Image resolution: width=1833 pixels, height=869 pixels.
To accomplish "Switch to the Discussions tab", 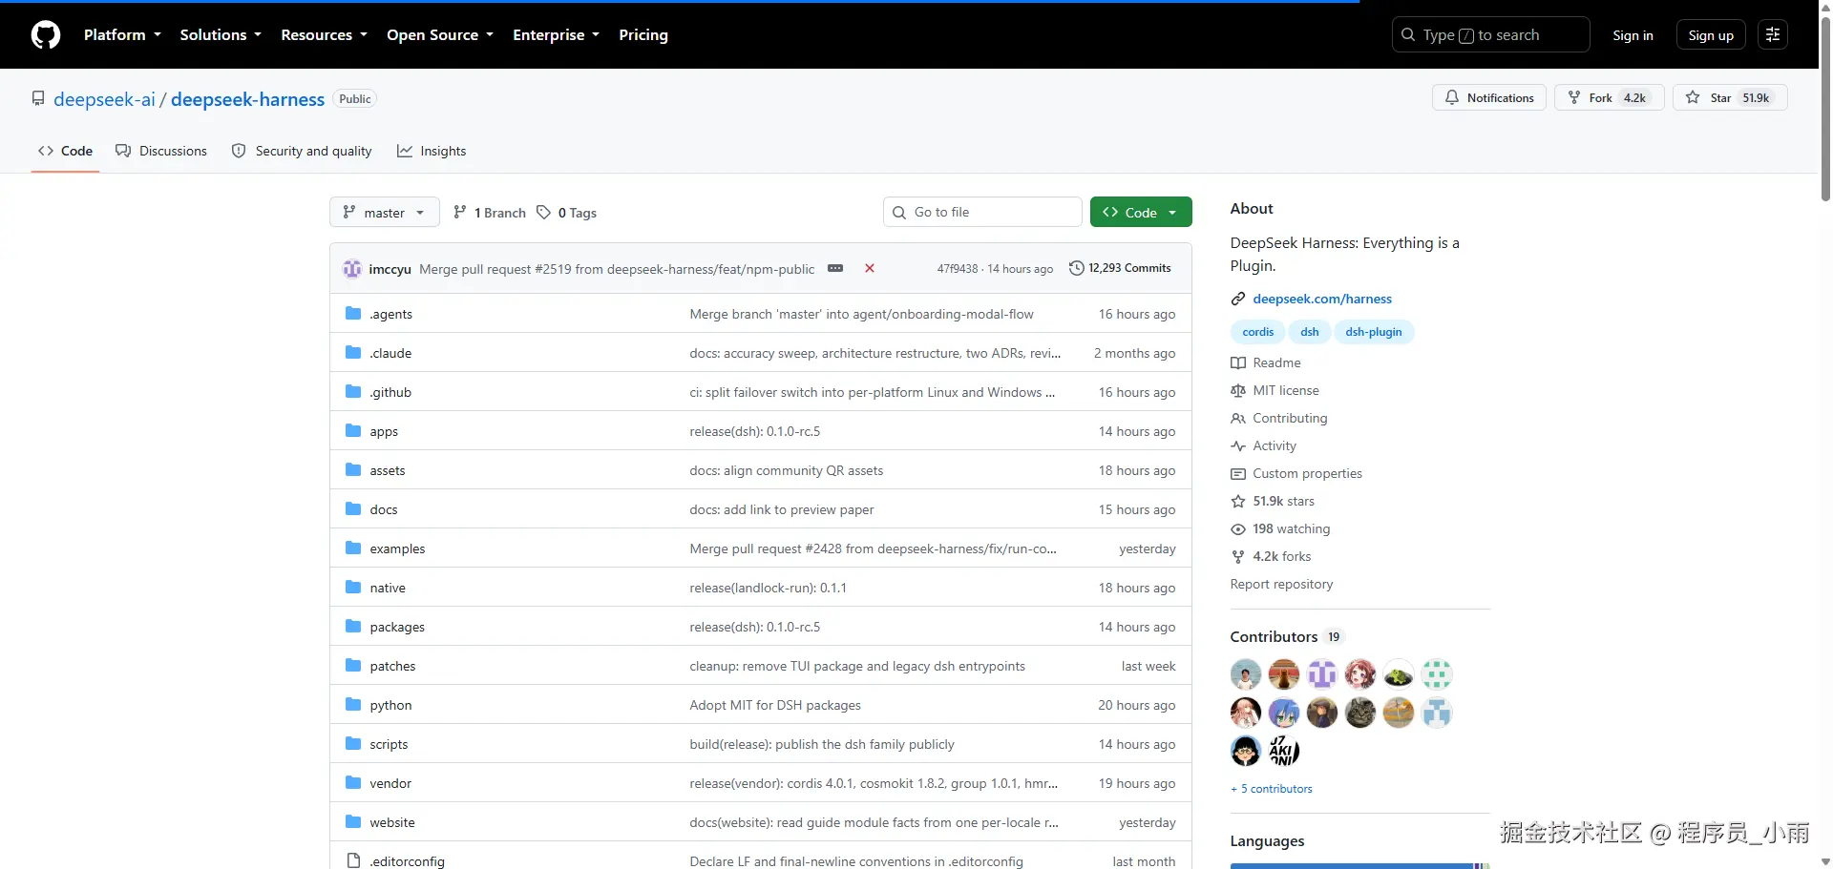I will pos(161,151).
